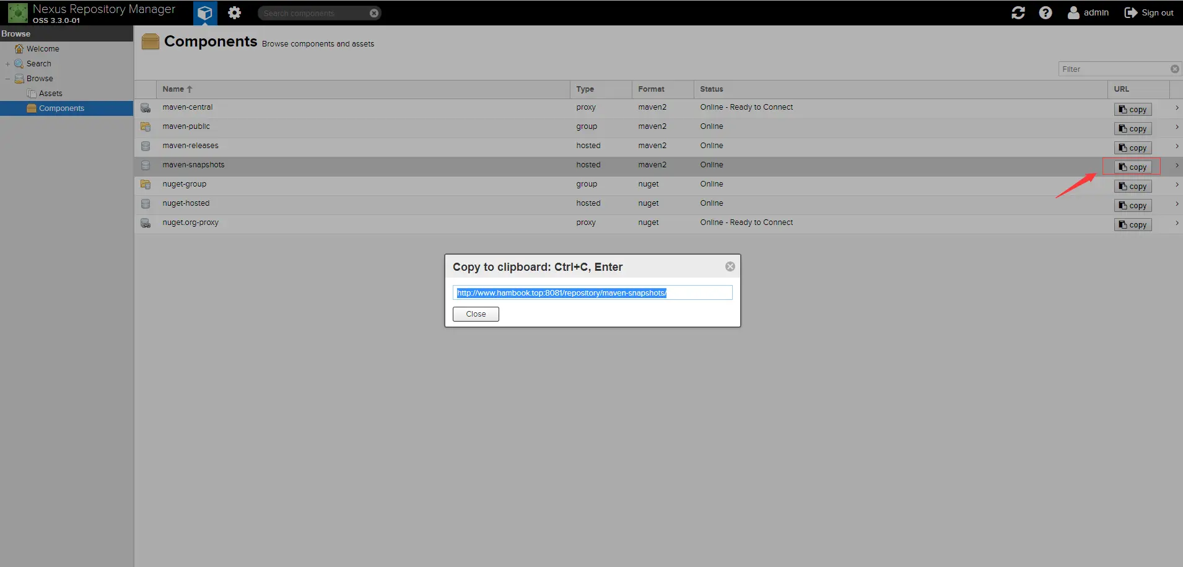Click the Filter input box
Image resolution: width=1183 pixels, height=567 pixels.
click(x=1114, y=69)
